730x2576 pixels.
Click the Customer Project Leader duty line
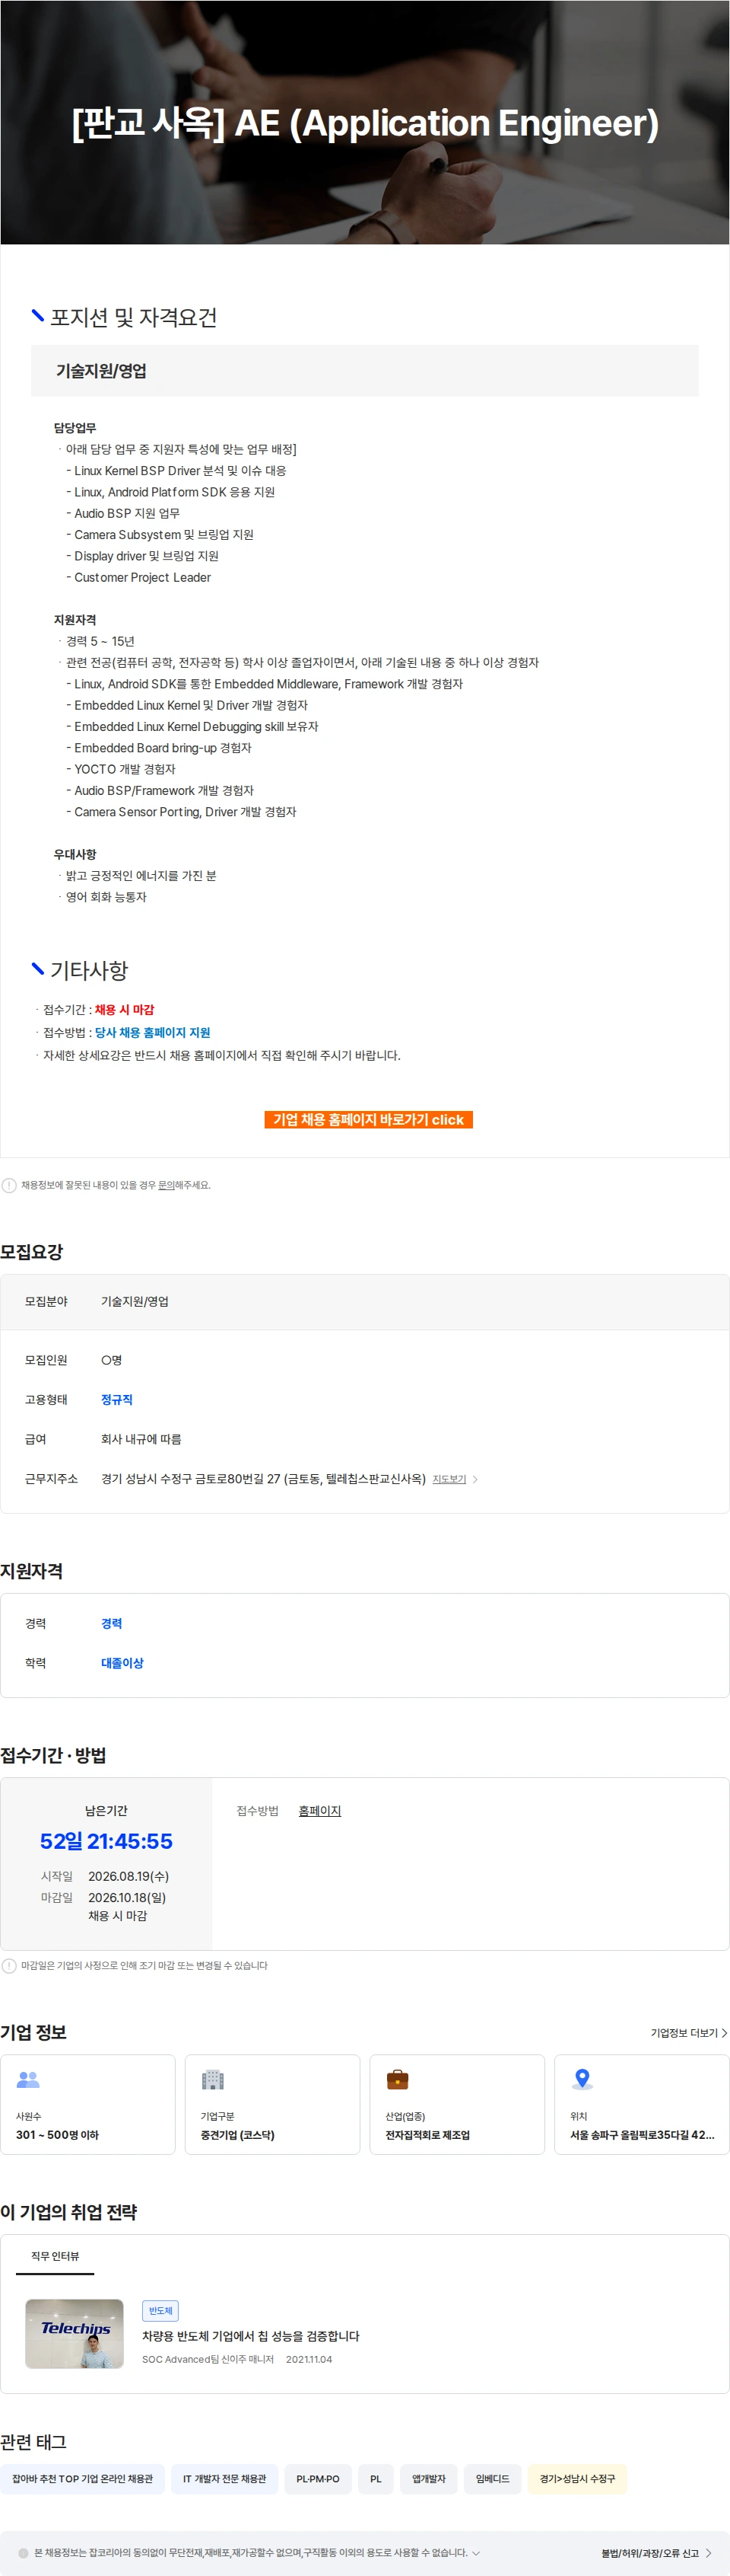pos(139,577)
